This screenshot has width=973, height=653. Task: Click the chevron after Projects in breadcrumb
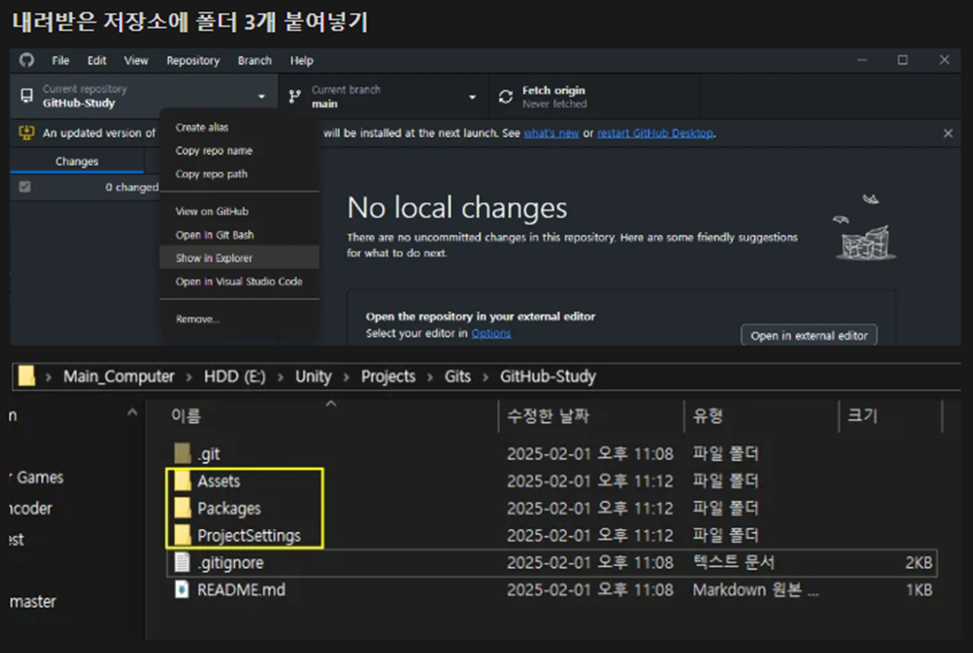tap(429, 377)
